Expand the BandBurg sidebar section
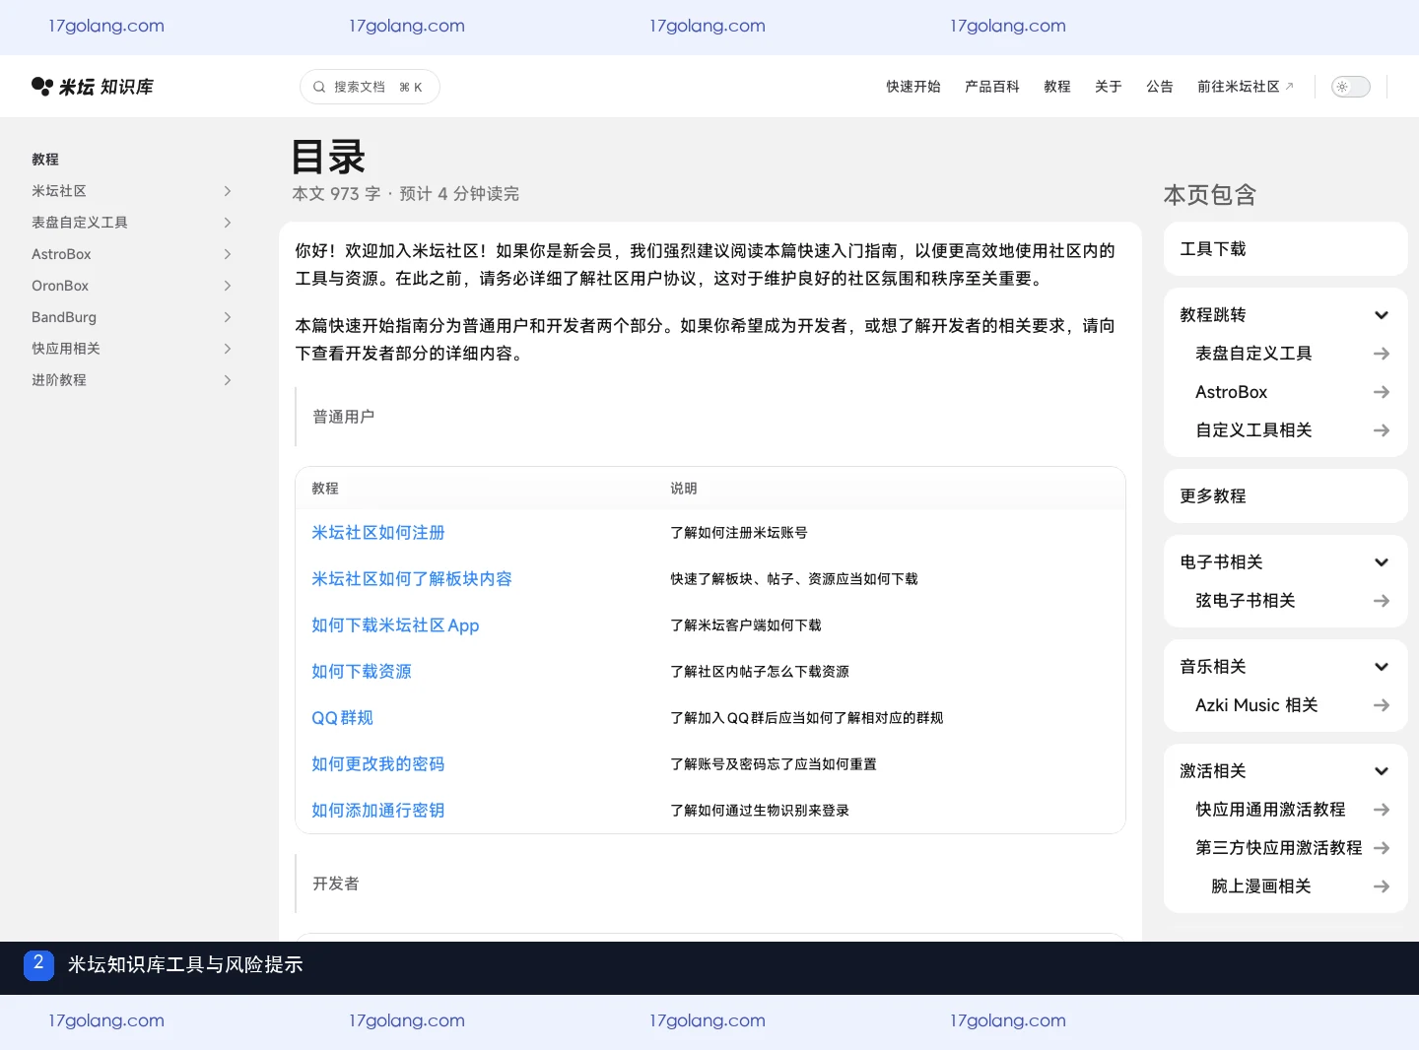 [228, 317]
